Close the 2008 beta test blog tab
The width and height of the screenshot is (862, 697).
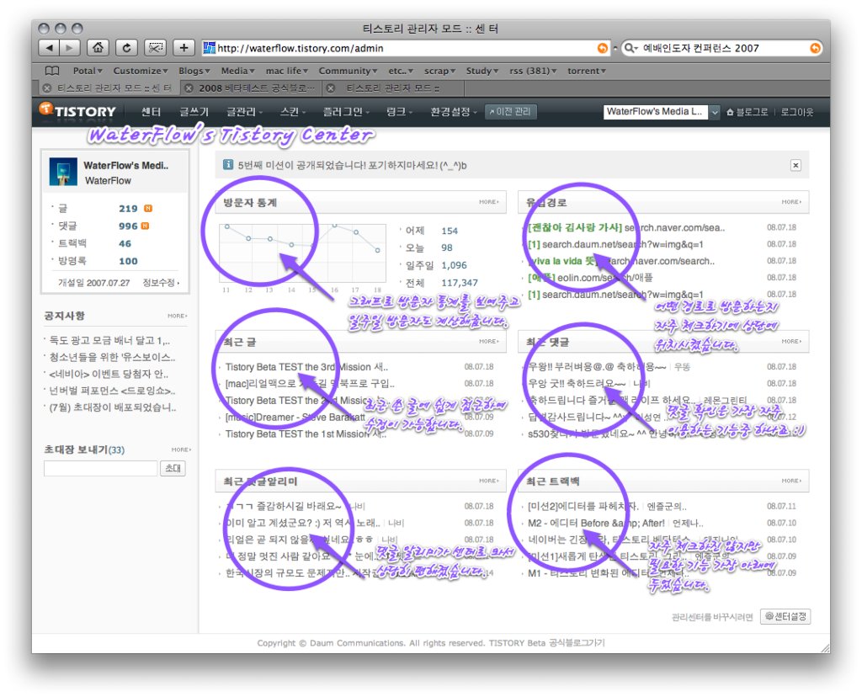coord(189,88)
